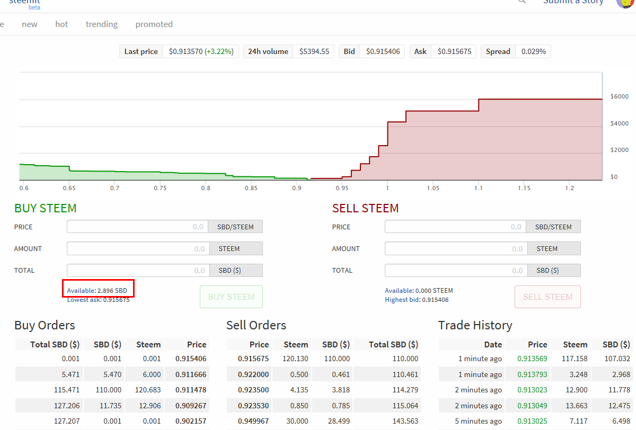Open the promoted tab
The width and height of the screenshot is (636, 430).
(x=154, y=24)
